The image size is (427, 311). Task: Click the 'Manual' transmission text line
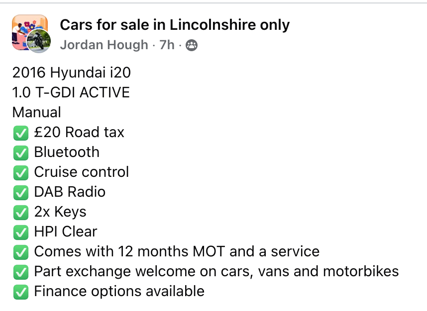tap(37, 112)
